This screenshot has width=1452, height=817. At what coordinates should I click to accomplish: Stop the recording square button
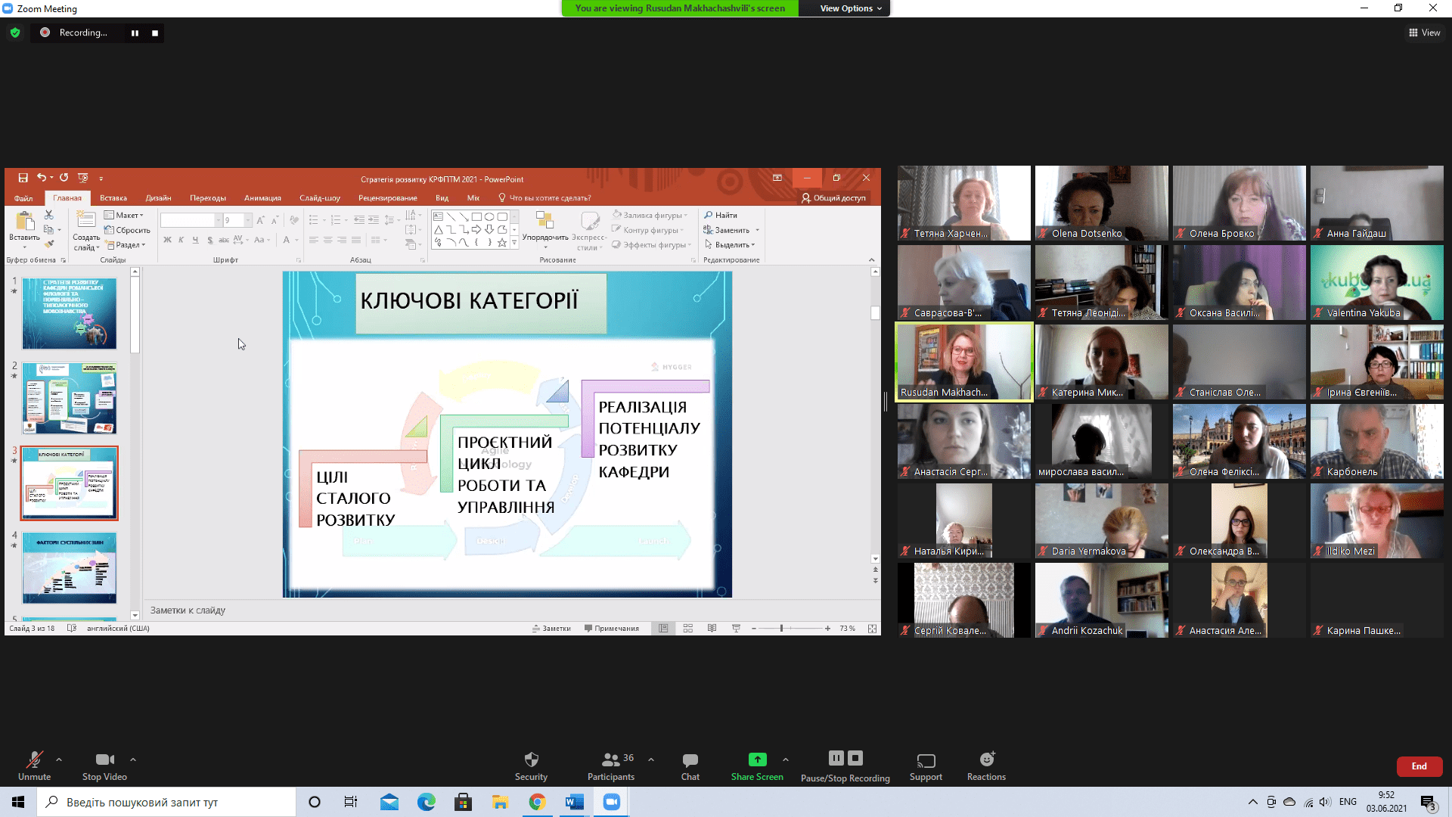[155, 33]
